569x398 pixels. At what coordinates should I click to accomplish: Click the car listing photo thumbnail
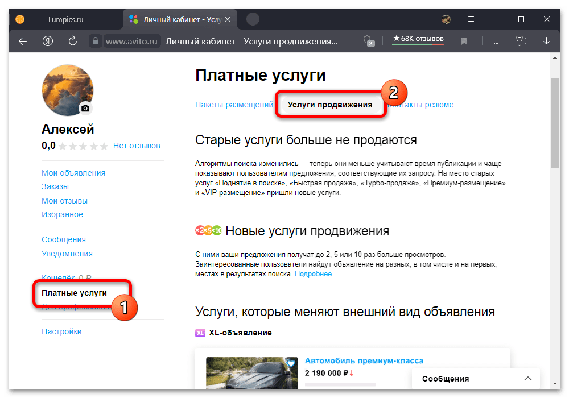click(x=252, y=373)
